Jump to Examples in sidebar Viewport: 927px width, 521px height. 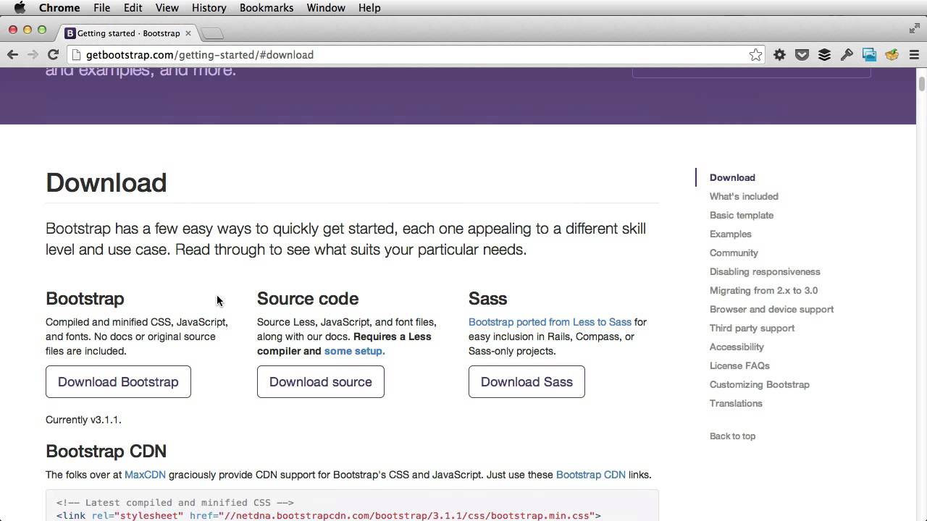click(x=731, y=234)
